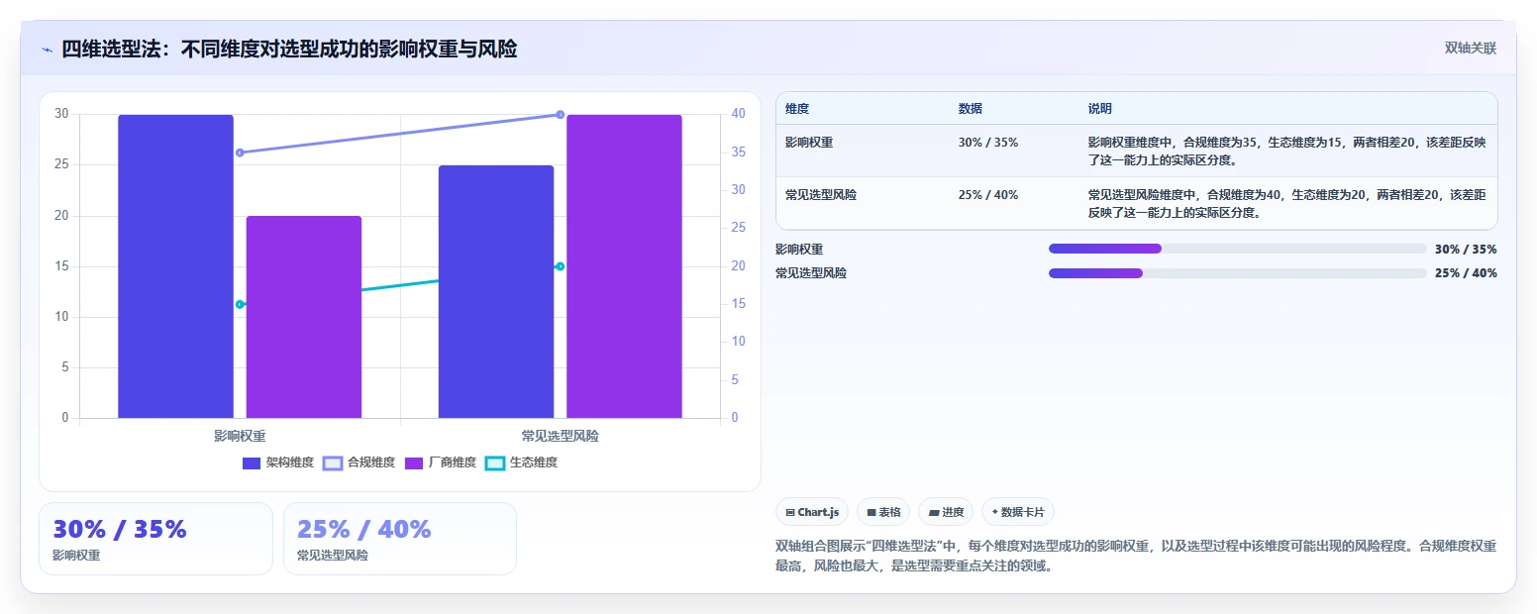This screenshot has height=614, width=1537.
Task: Click the Chart.js tag
Action: [x=812, y=512]
